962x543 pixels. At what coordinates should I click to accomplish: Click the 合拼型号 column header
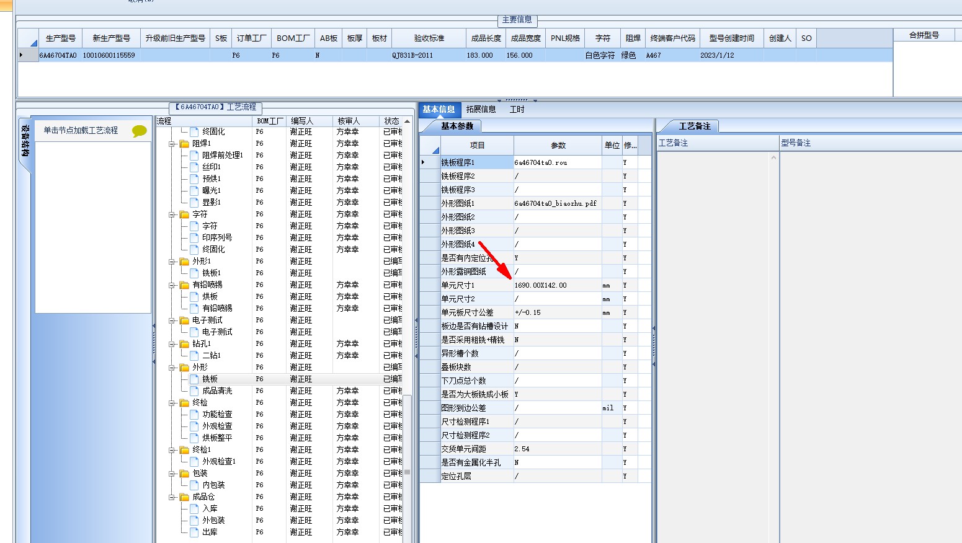pos(924,35)
